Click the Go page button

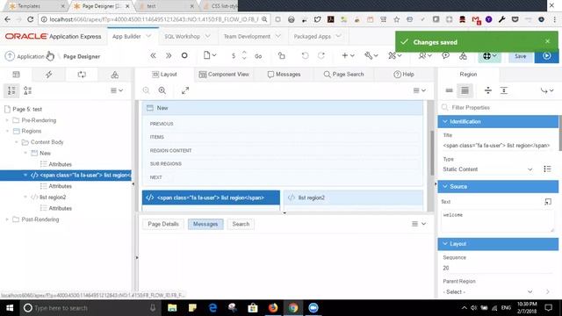(258, 56)
